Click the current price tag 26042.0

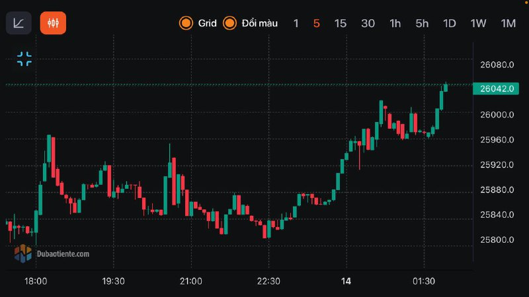click(496, 88)
